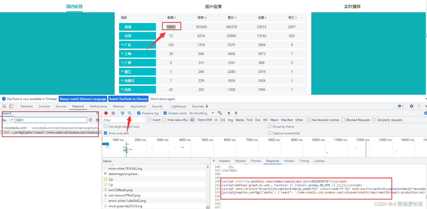This screenshot has height=209, width=427.
Task: Click the import HAR upload icon
Action: [x=229, y=113]
